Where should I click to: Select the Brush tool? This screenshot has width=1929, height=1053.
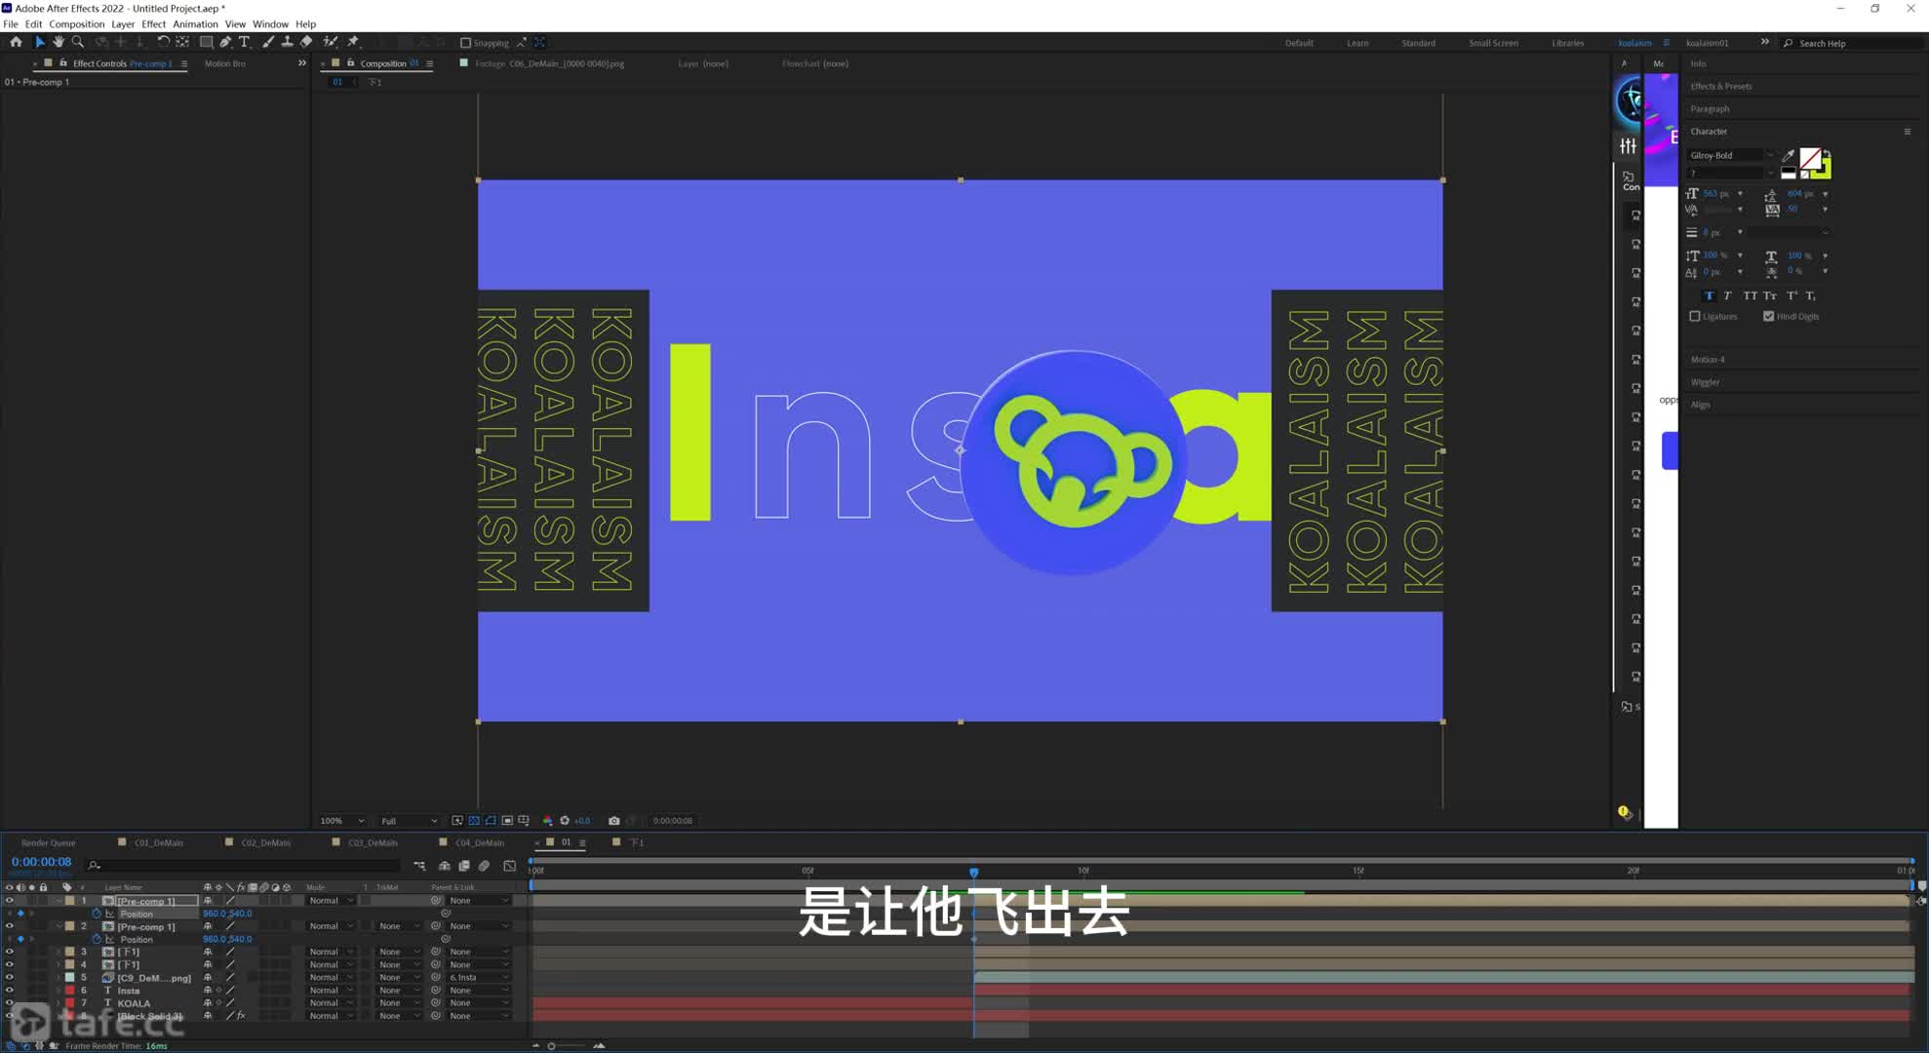pyautogui.click(x=268, y=42)
